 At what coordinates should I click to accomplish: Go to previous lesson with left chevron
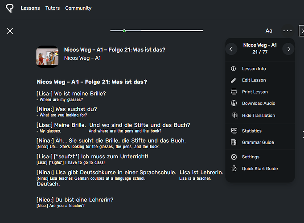231,49
